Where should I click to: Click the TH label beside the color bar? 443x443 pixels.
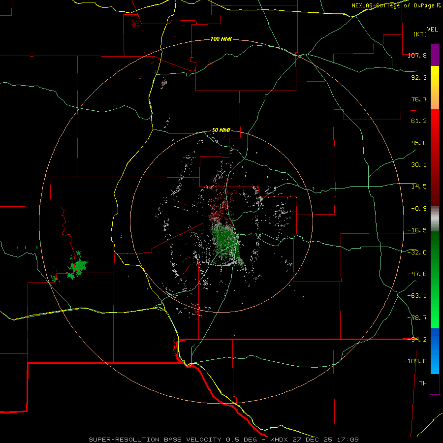tap(423, 383)
